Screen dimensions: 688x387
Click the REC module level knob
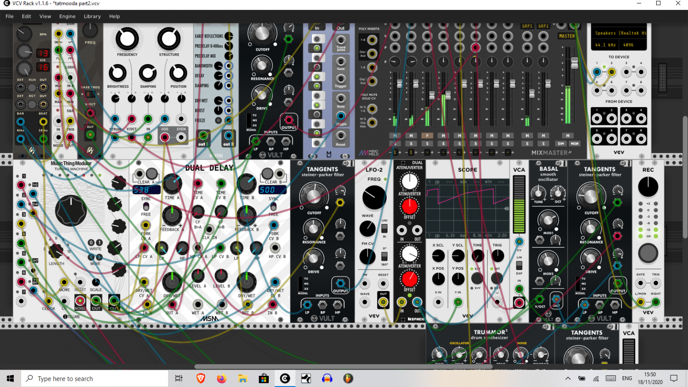(x=648, y=187)
